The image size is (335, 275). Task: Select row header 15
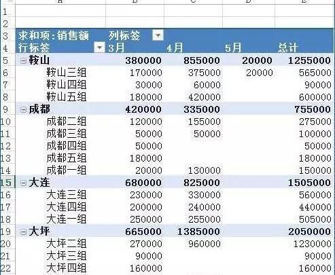(x=7, y=183)
